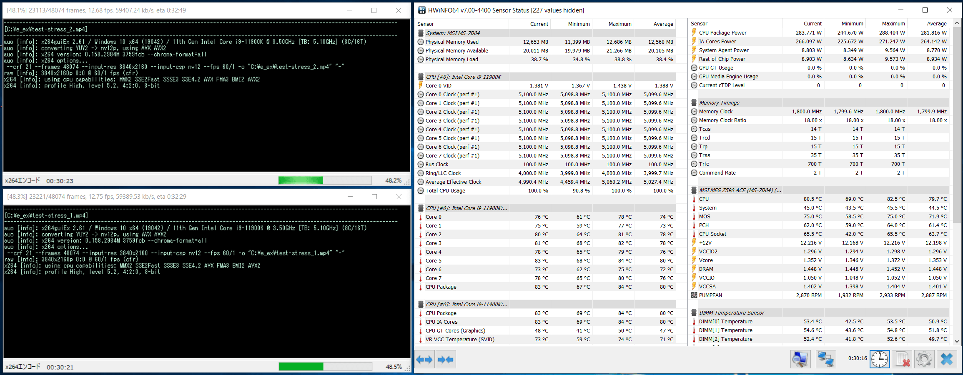Click the collapse columns inward-arrows button in HWiNFO

pyautogui.click(x=446, y=359)
